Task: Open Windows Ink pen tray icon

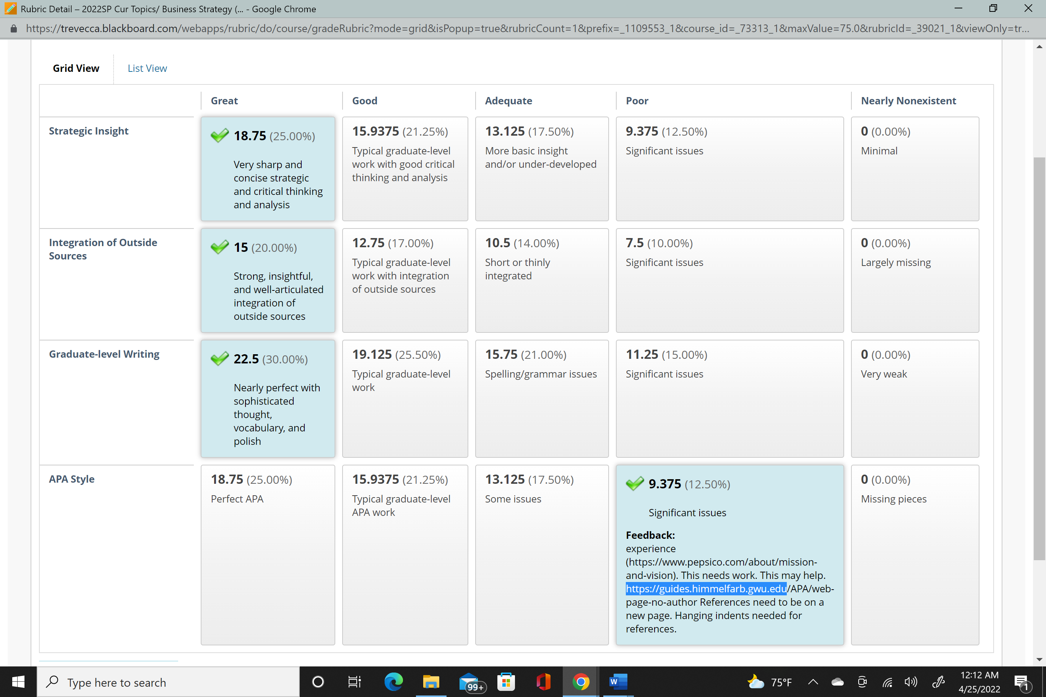Action: [938, 682]
